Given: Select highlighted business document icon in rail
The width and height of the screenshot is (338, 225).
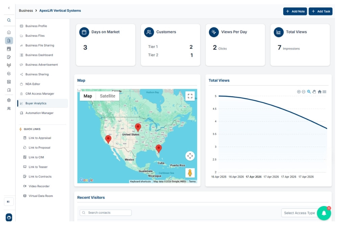Looking at the screenshot, I should coord(9,41).
